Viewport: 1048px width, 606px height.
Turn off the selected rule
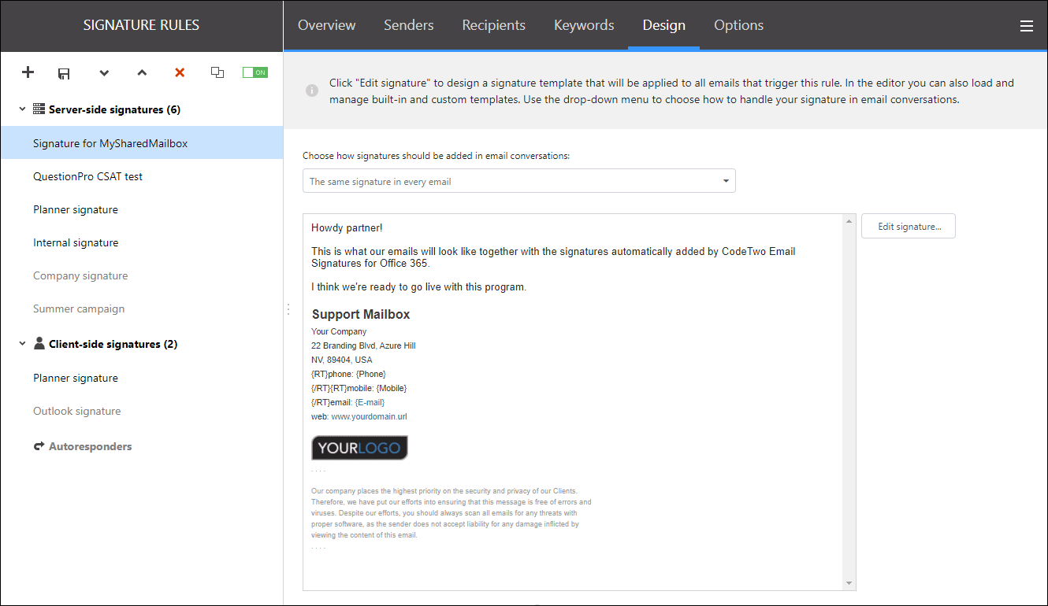(255, 72)
